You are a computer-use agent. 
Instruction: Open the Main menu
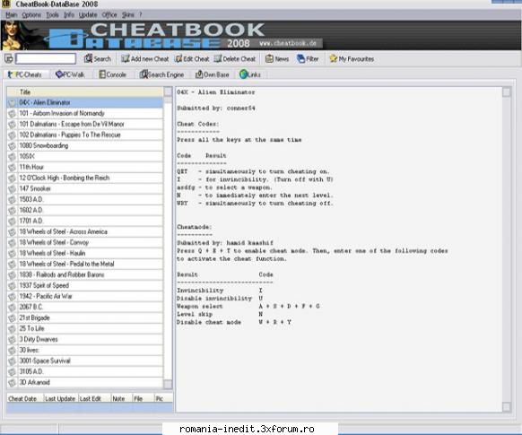(x=11, y=15)
